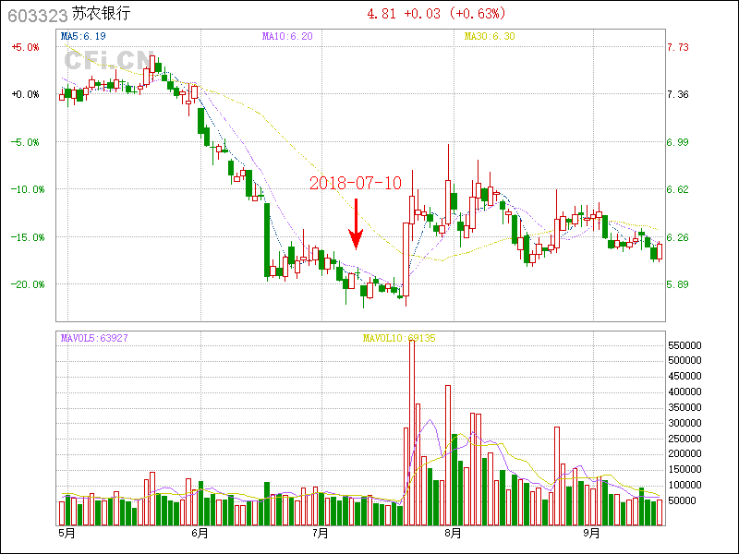Click the 250000 volume axis label

tap(684, 439)
